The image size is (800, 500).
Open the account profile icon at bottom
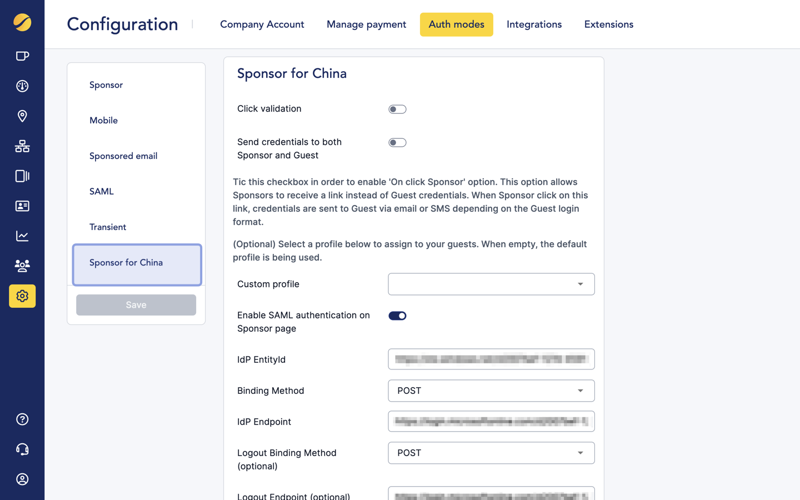pyautogui.click(x=22, y=479)
